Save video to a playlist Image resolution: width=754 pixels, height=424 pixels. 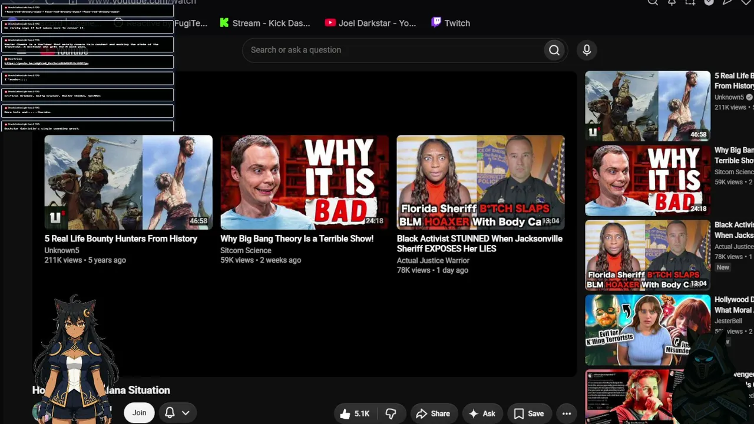529,413
